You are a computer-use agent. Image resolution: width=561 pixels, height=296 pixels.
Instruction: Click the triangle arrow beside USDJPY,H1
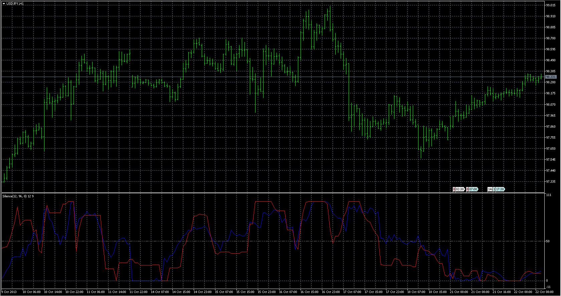[x=4, y=3]
